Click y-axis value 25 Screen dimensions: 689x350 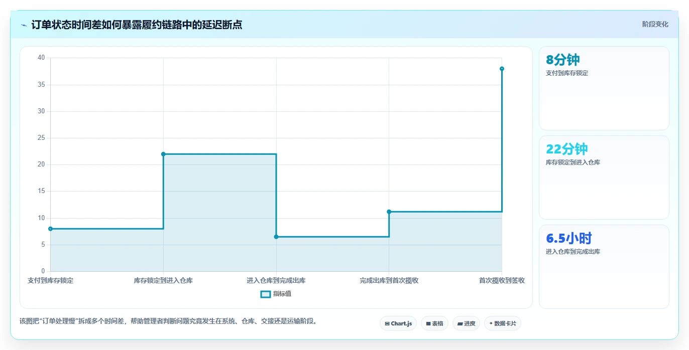coord(41,138)
